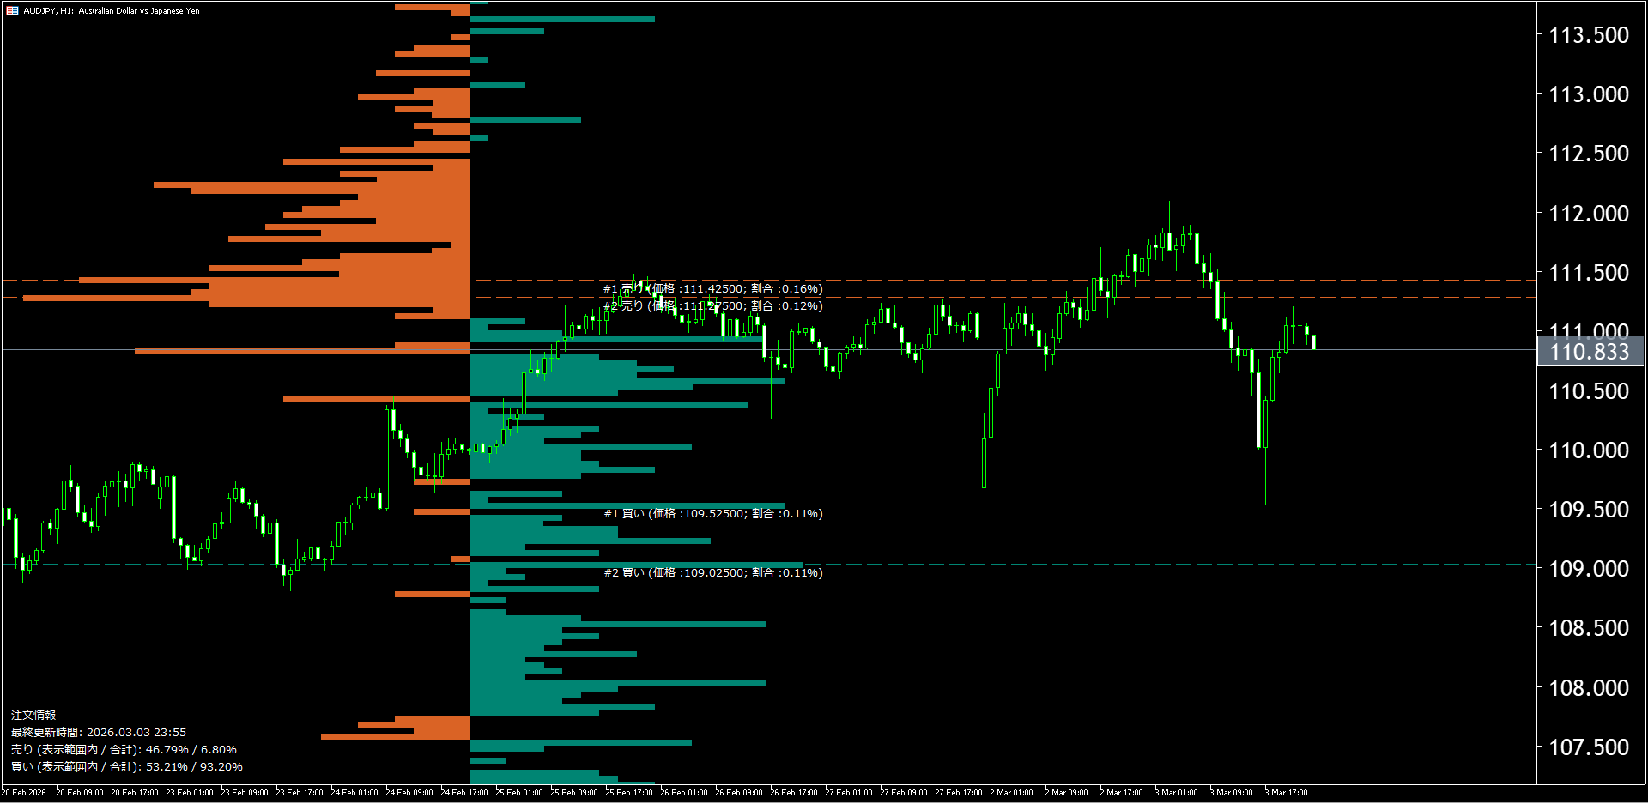Click the 20 Feb 2026 date label
The width and height of the screenshot is (1648, 804).
(24, 793)
